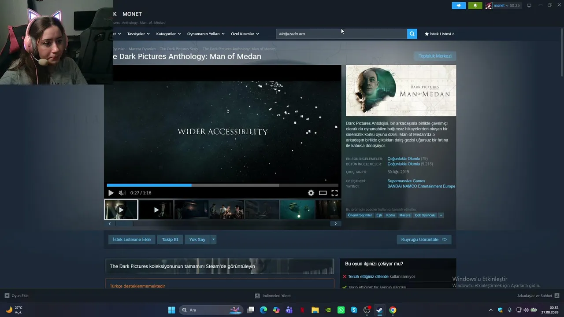Open İstek Listesi wishlist link
564x317 pixels.
click(439, 34)
